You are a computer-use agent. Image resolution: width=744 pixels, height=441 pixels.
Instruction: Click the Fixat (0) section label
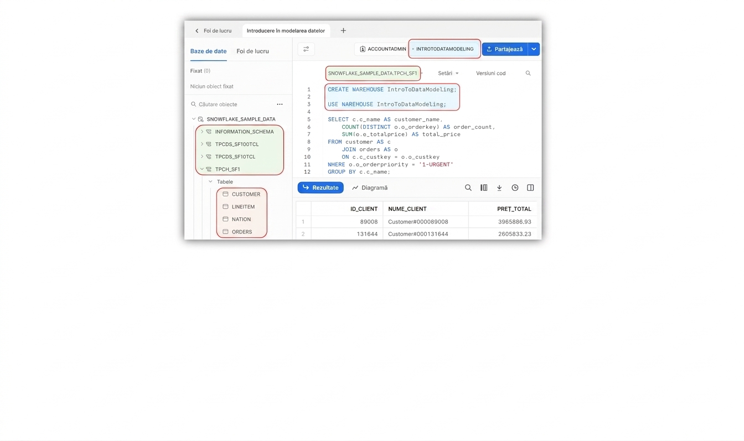coord(200,71)
